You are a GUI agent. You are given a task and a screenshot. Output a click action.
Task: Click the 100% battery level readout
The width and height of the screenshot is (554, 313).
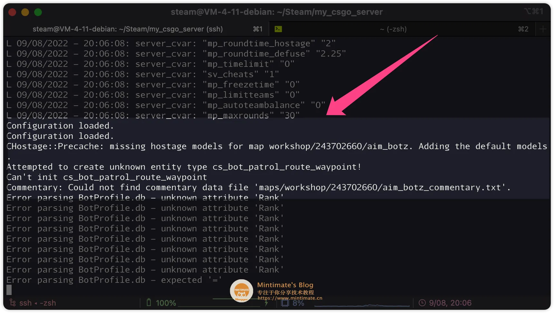tap(166, 303)
